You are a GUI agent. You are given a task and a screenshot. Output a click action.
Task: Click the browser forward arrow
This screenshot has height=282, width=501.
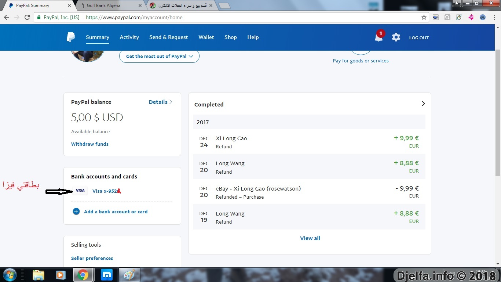click(x=17, y=17)
